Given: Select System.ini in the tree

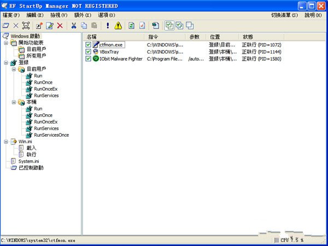Looking at the screenshot, I should tap(28, 161).
